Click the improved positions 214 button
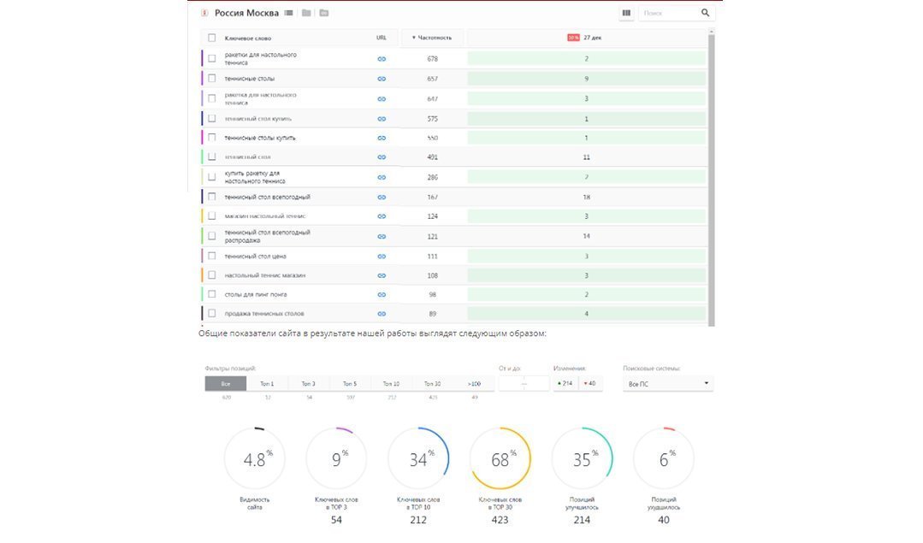The height and width of the screenshot is (543, 923). 565,384
